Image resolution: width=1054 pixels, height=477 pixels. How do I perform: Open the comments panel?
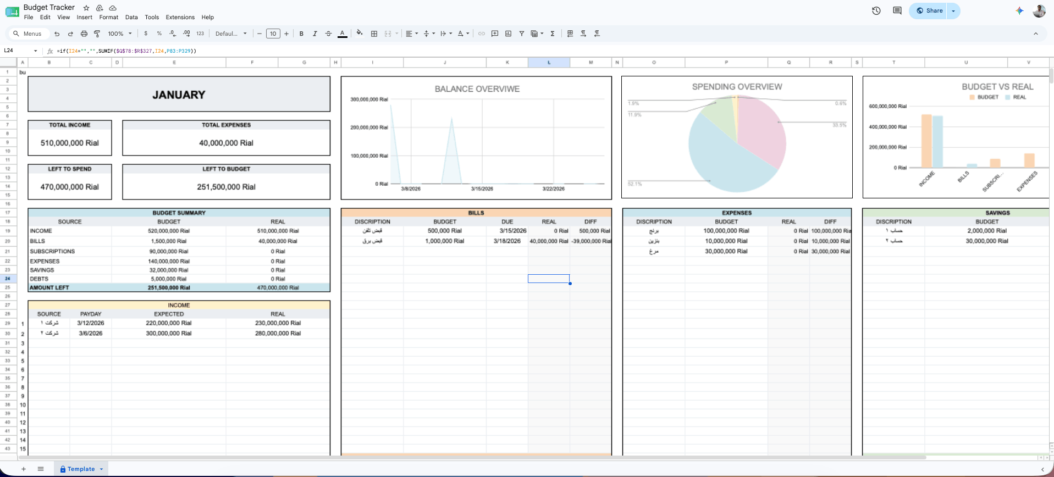click(x=897, y=10)
